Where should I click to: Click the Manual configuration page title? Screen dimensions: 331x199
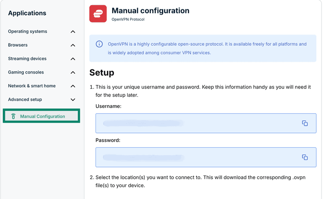point(150,10)
